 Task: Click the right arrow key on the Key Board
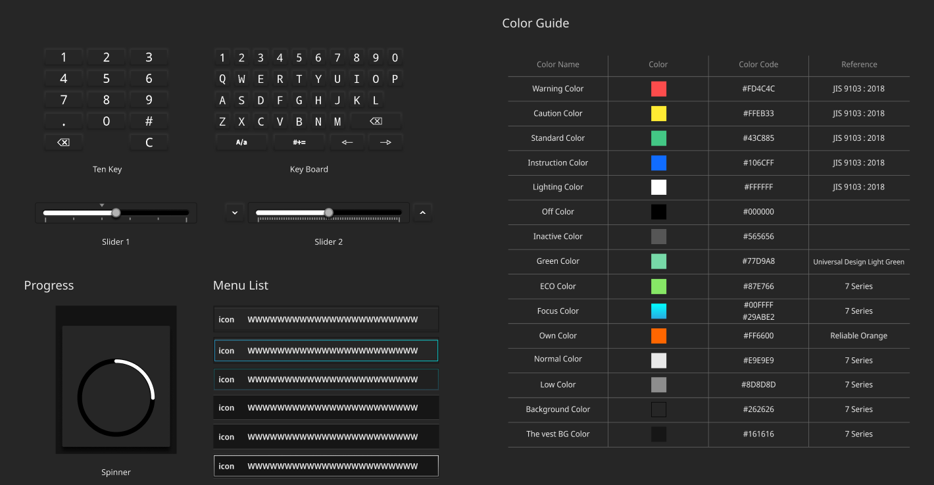click(386, 142)
